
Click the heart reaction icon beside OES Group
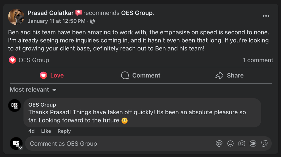point(12,60)
